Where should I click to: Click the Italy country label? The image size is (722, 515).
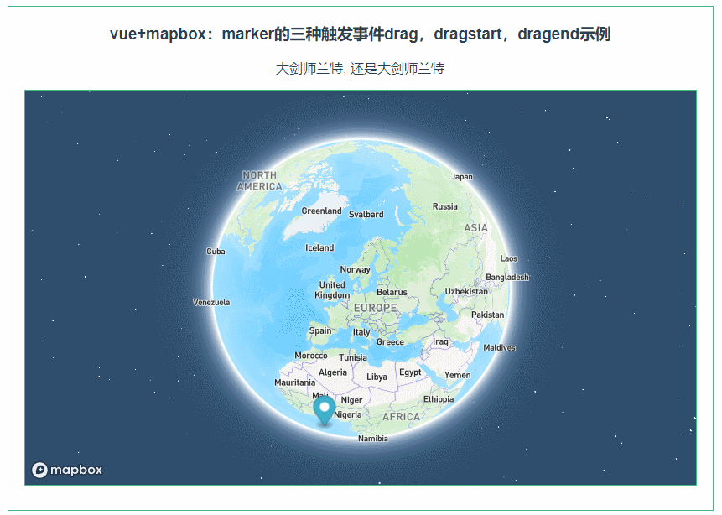click(x=361, y=332)
